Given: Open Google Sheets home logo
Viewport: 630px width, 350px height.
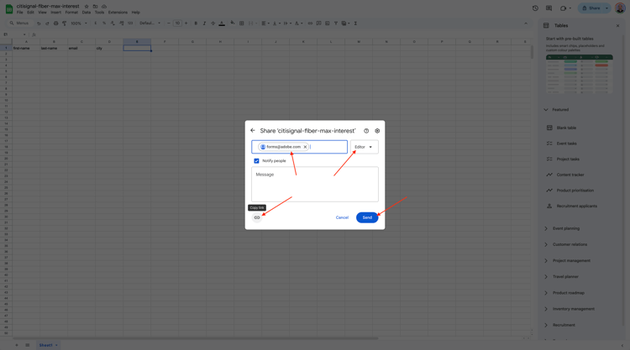Looking at the screenshot, I should click(x=9, y=9).
